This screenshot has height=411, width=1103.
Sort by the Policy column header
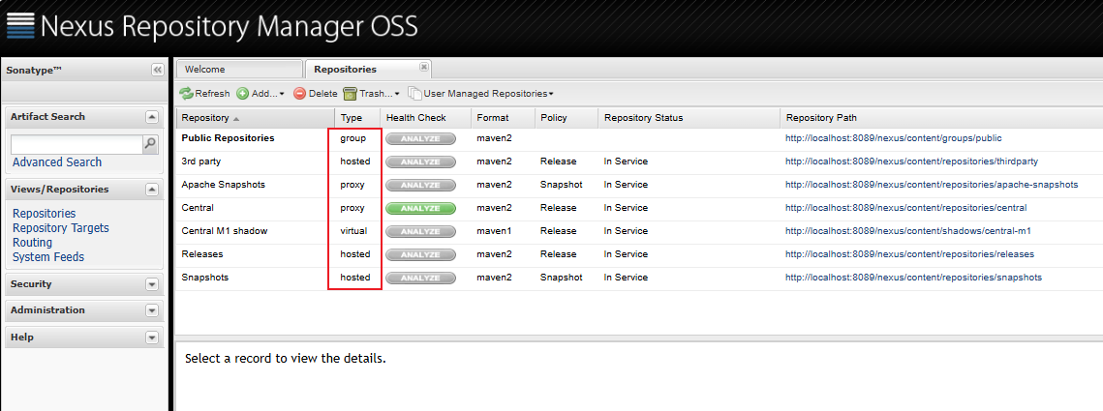[x=567, y=118]
